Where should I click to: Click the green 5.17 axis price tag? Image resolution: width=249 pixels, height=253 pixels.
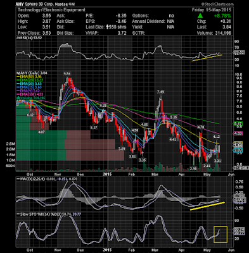pos(238,124)
